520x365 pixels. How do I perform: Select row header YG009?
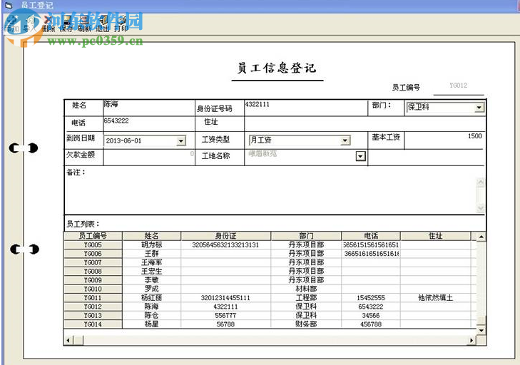[93, 280]
